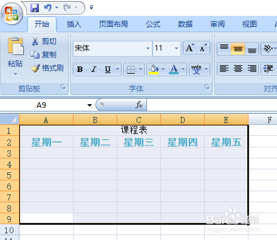This screenshot has height=240, width=277.
Task: Align text right
Action: tap(251, 69)
